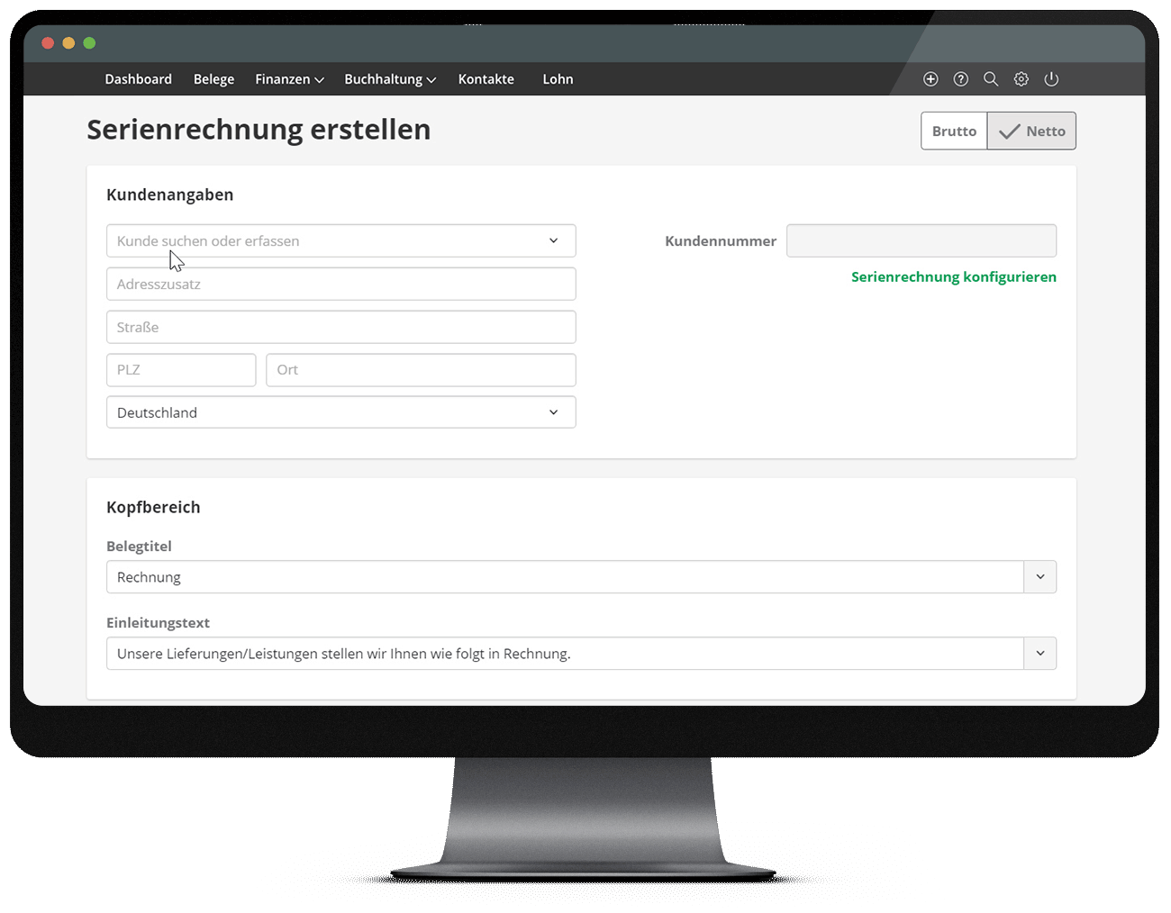
Task: Click the PLZ postal code field
Action: pos(181,370)
